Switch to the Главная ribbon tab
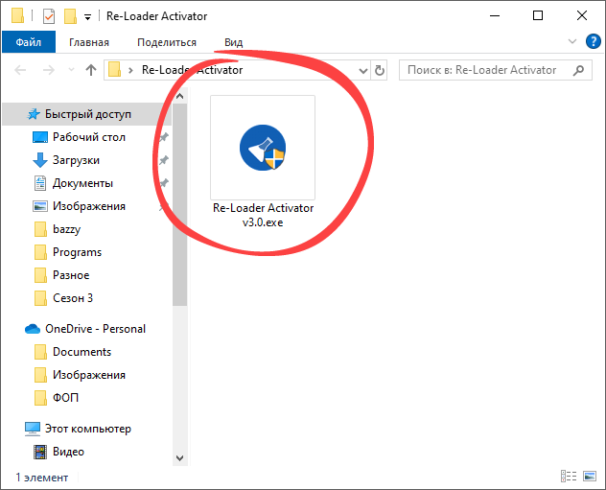The height and width of the screenshot is (490, 606). pos(89,42)
